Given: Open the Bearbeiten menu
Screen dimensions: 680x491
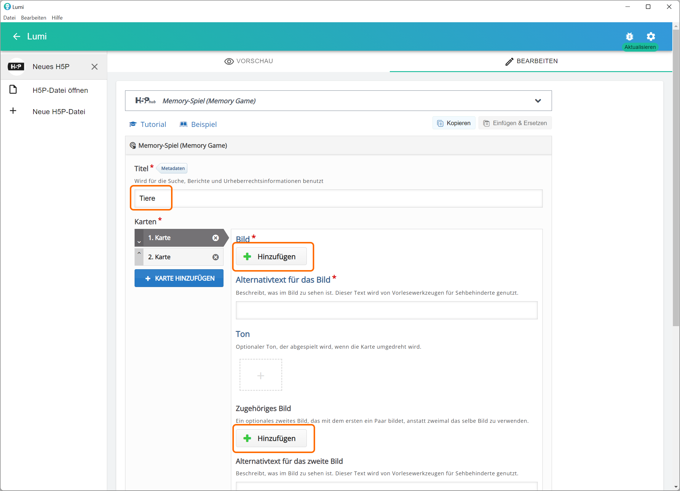Looking at the screenshot, I should 33,18.
